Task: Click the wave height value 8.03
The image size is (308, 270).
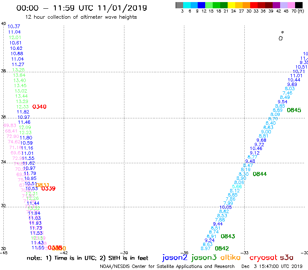Action: click(290, 88)
